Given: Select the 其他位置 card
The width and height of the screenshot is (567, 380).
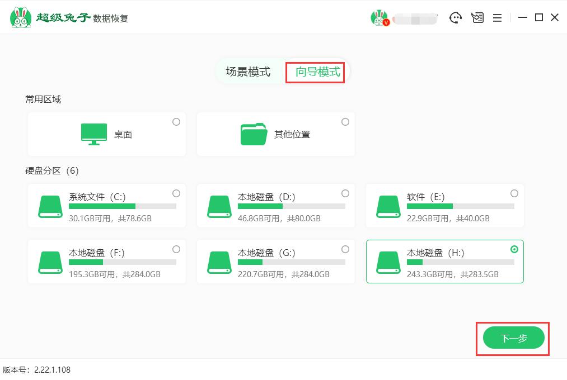Looking at the screenshot, I should pyautogui.click(x=275, y=134).
